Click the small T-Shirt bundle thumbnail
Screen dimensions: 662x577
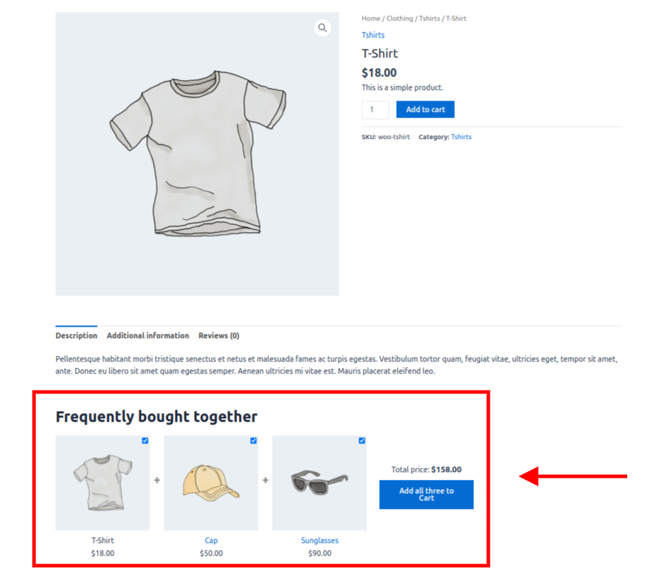pos(103,483)
